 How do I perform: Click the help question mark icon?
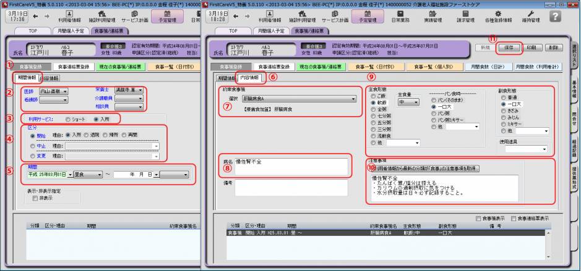[563, 15]
